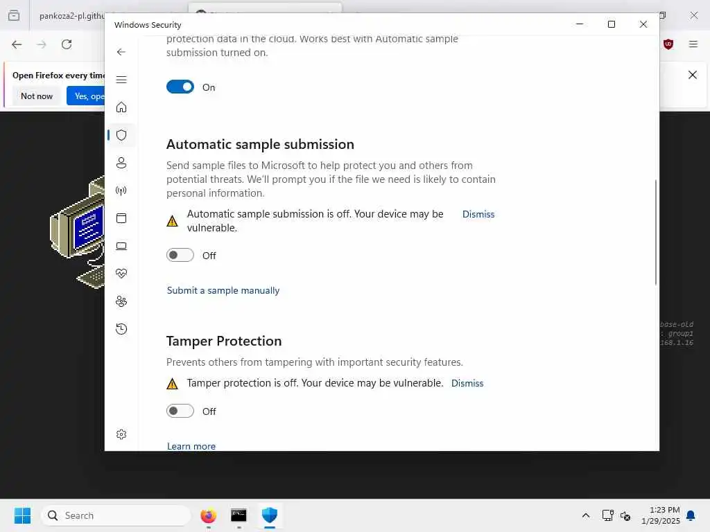Go back in Windows Security
The width and height of the screenshot is (710, 532).
(x=121, y=52)
